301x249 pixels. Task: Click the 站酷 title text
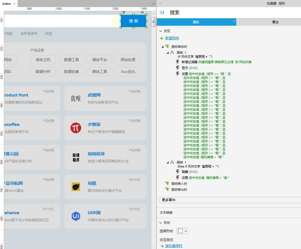[x=92, y=183]
